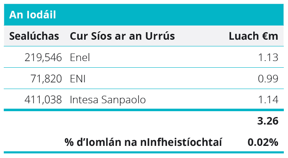
Task: Click the holding figure 219,546
Action: pos(43,57)
